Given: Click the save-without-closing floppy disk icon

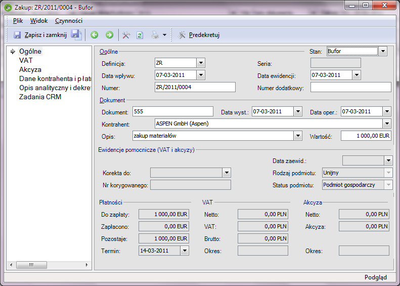Looking at the screenshot, I should [x=76, y=35].
